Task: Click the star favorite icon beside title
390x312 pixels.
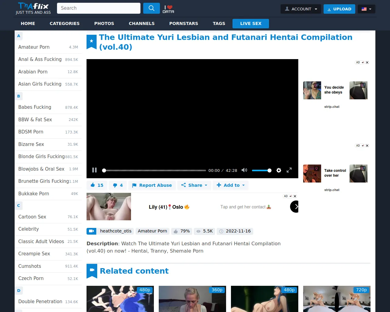Action: tap(91, 41)
